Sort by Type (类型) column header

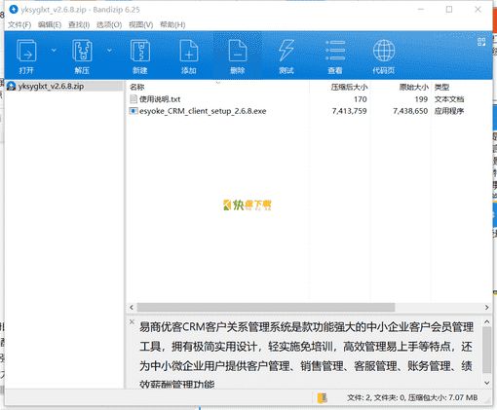(441, 87)
